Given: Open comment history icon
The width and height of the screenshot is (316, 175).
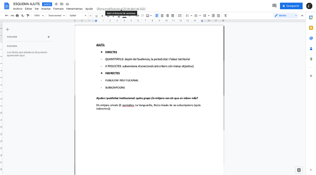Looking at the screenshot, I should pos(274,6).
